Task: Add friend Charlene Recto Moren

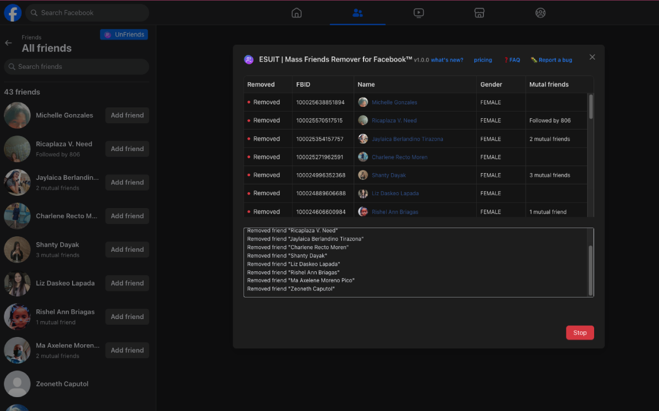Action: click(x=127, y=216)
